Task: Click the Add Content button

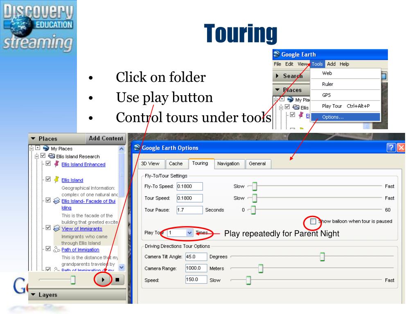Action: coord(106,138)
